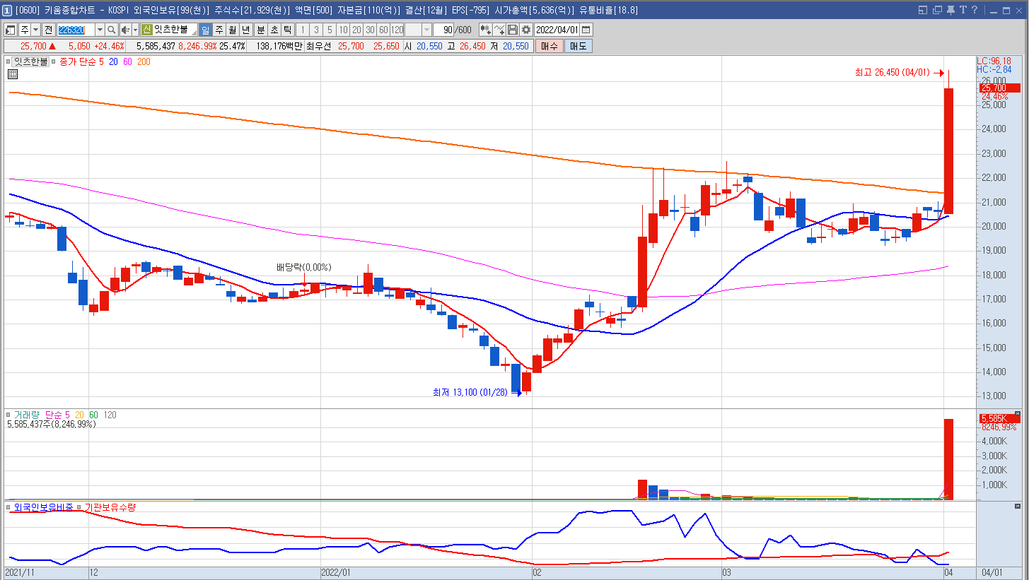Click the red 매수 buy button
Viewport: 1029px width, 580px height.
pyautogui.click(x=549, y=46)
